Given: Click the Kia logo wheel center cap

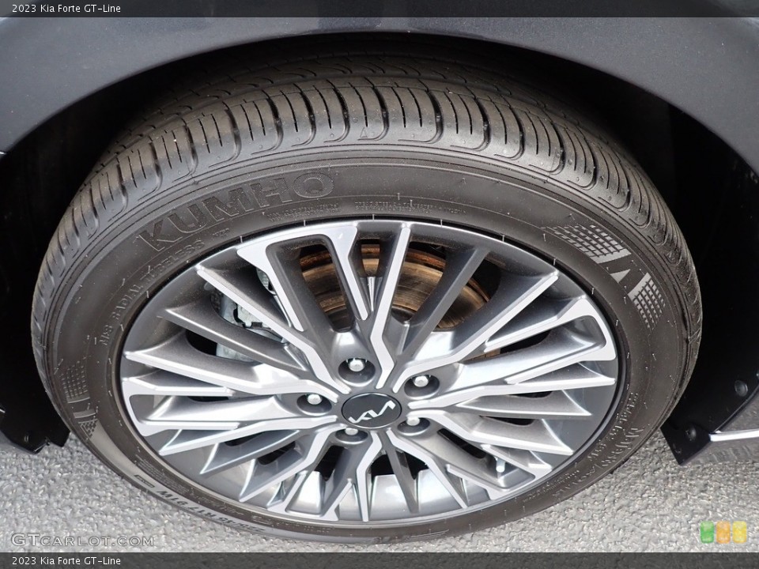Looking at the screenshot, I should tap(372, 410).
